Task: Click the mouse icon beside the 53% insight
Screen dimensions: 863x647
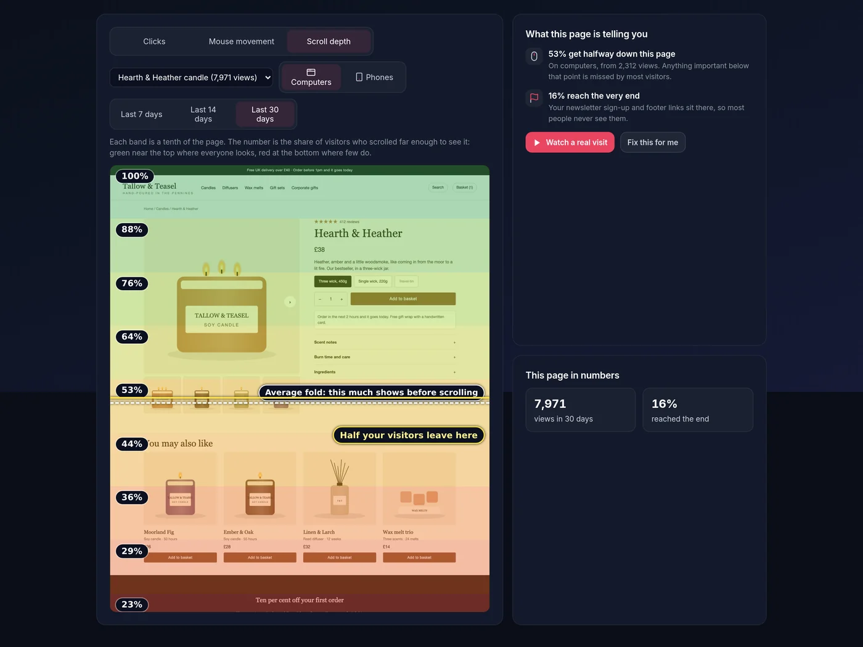Action: pos(534,57)
